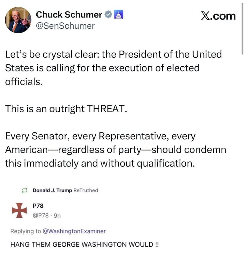
Task: Open the @SenSchumer handle link
Action: pos(65,26)
